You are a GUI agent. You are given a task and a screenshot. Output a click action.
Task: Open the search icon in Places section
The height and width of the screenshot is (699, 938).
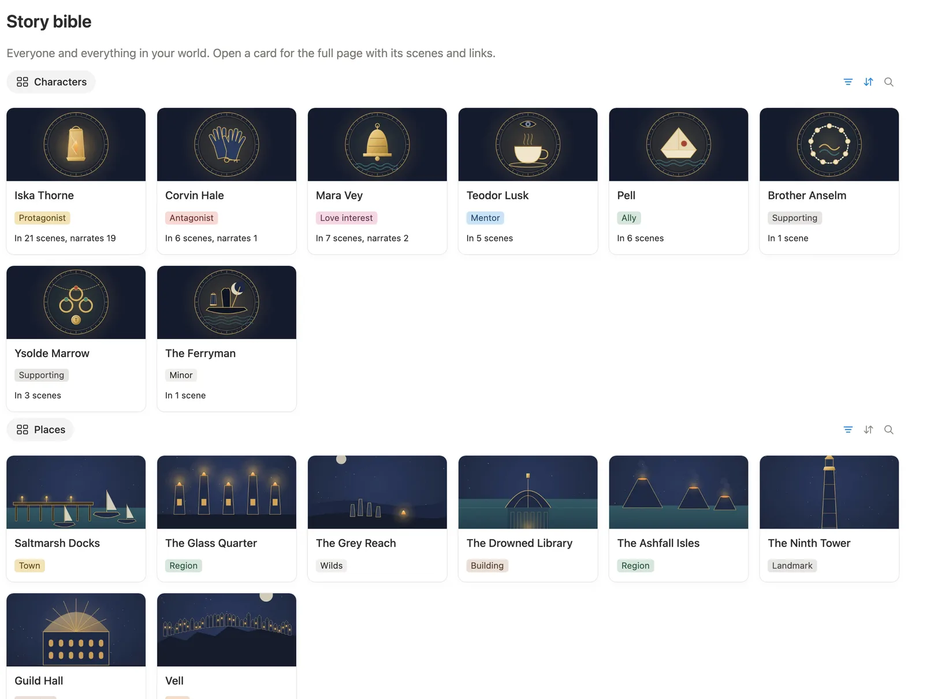pos(889,430)
